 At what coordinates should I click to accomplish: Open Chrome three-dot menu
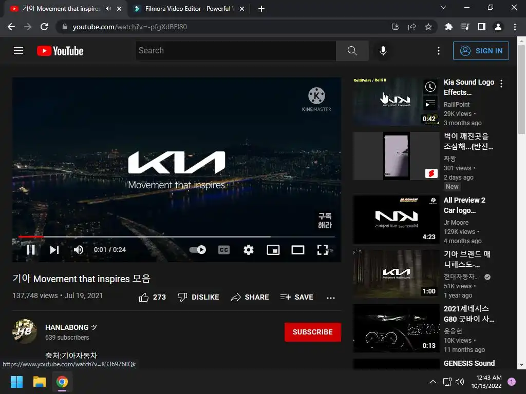pos(515,27)
